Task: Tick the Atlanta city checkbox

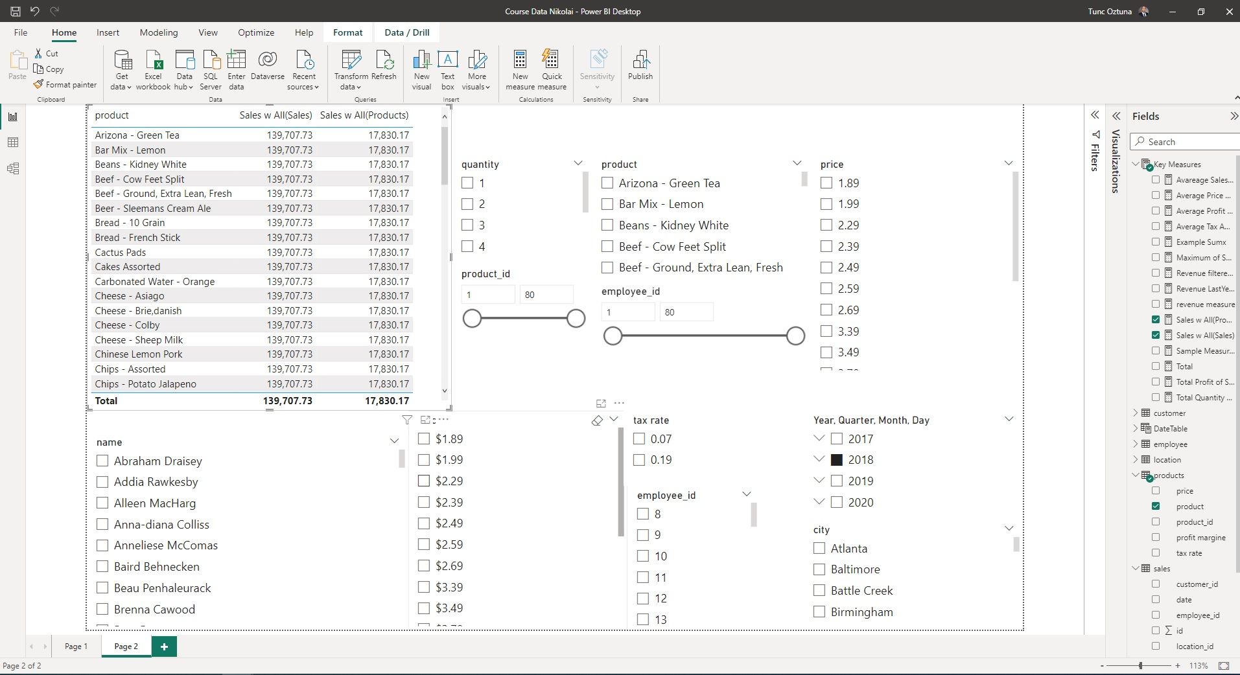Action: (x=819, y=548)
